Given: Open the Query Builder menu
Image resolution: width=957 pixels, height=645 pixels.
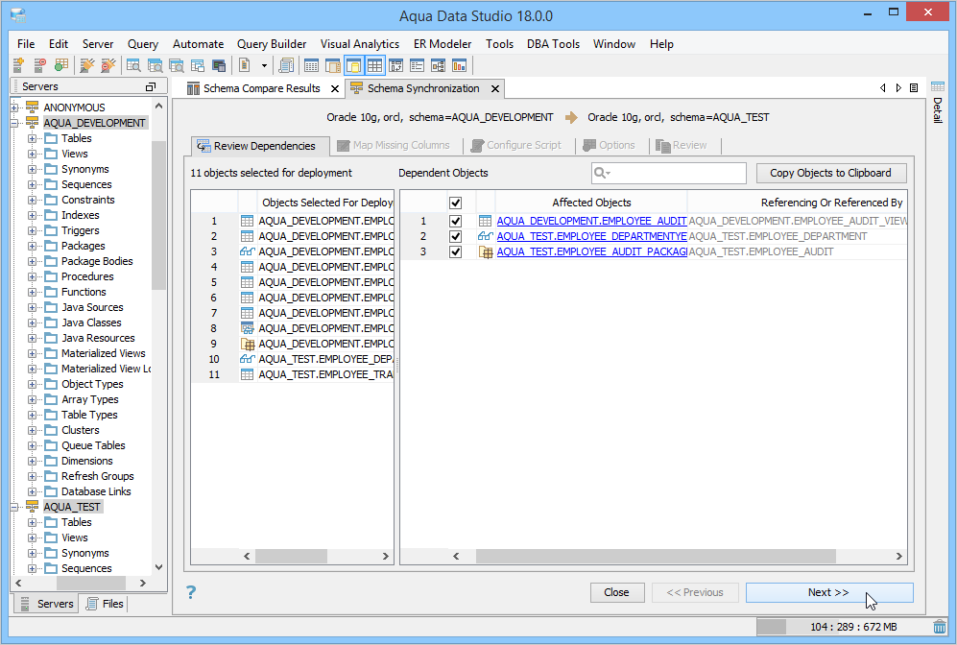Looking at the screenshot, I should pos(272,44).
